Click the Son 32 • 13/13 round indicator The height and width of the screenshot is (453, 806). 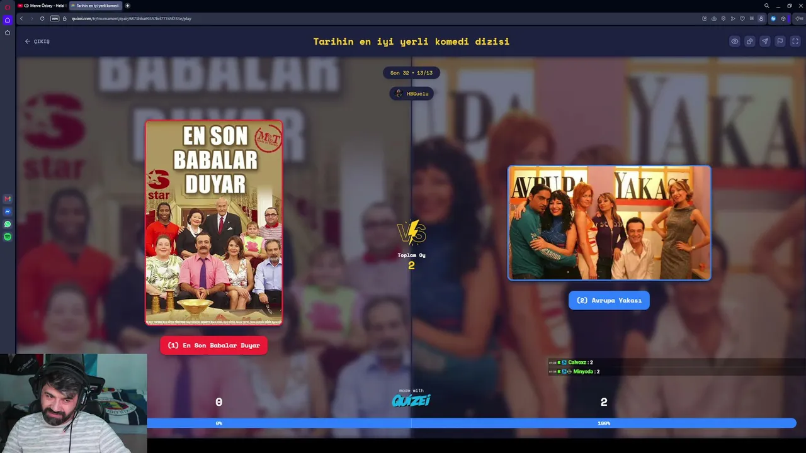(x=411, y=73)
